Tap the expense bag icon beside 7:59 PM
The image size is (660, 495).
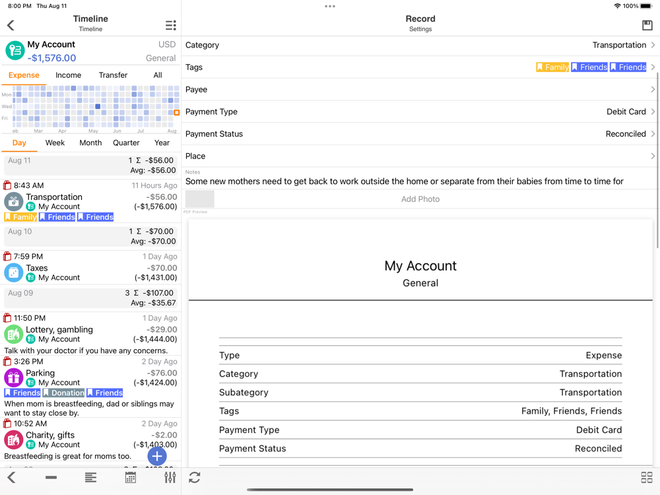coord(7,256)
